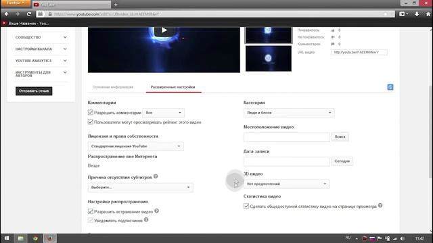Click the Местоположение видео input field
The width and height of the screenshot is (433, 243).
(287, 137)
